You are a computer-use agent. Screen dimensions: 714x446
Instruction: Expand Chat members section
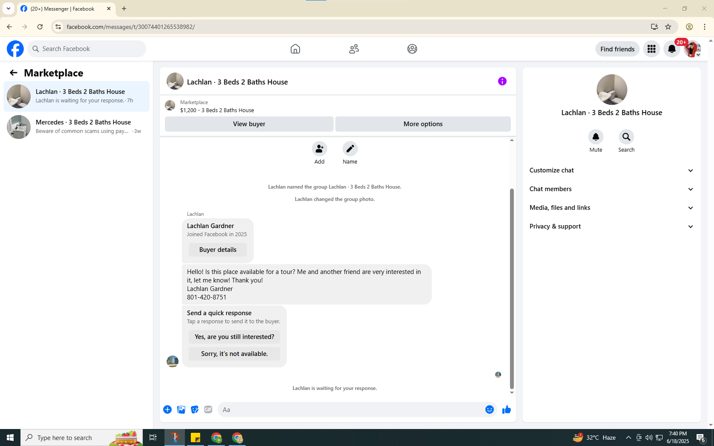tap(612, 189)
